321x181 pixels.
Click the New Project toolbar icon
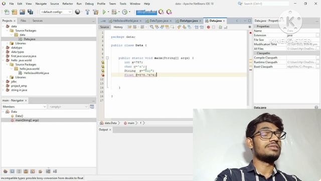tap(15, 12)
